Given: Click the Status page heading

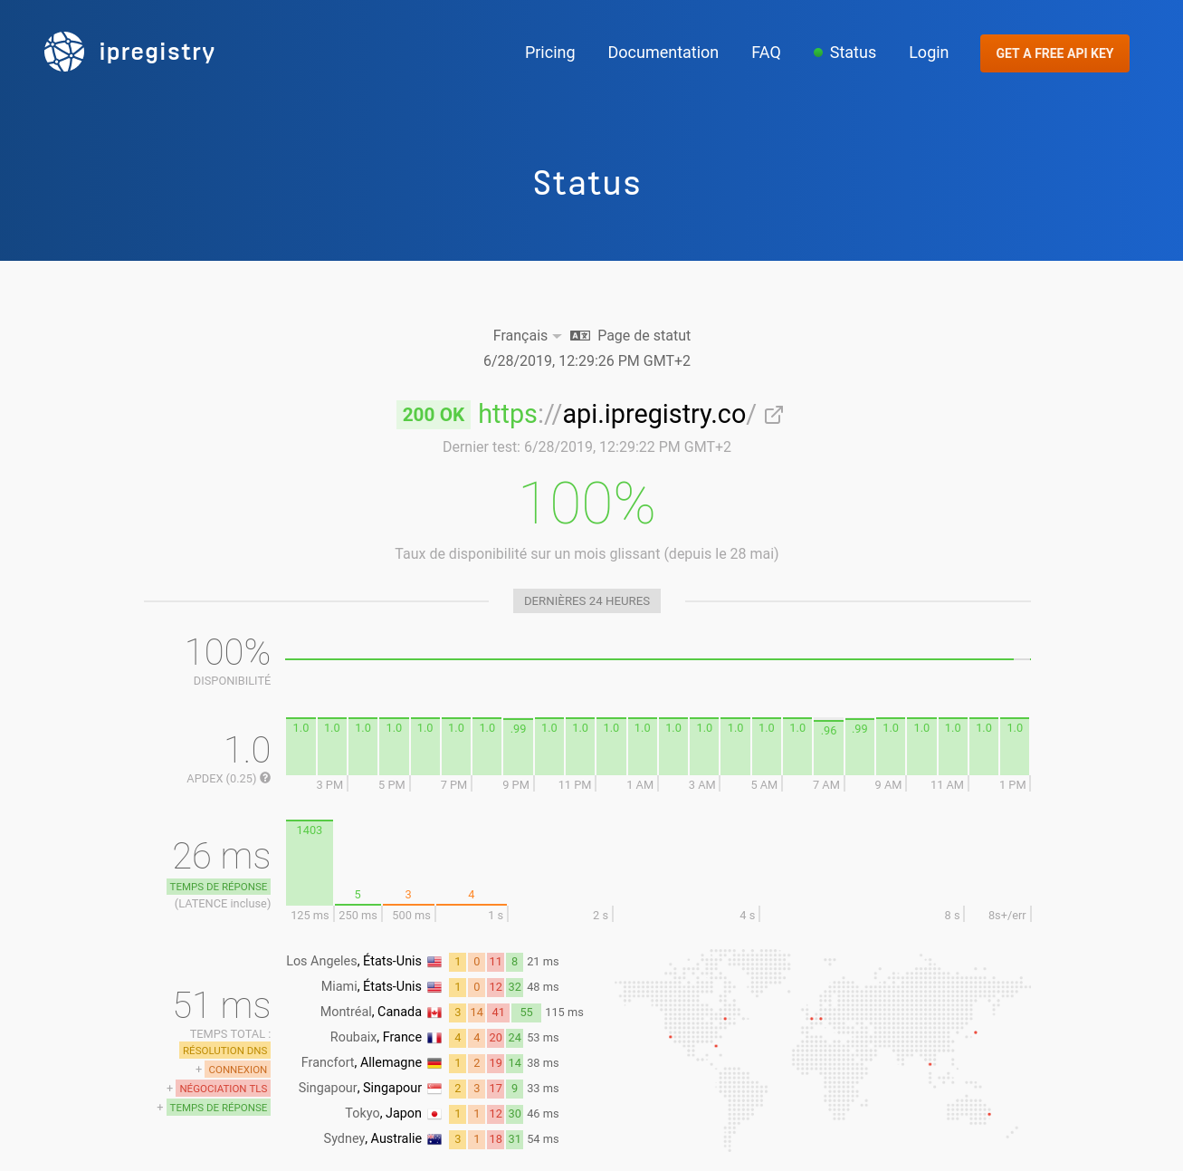Looking at the screenshot, I should [x=587, y=183].
